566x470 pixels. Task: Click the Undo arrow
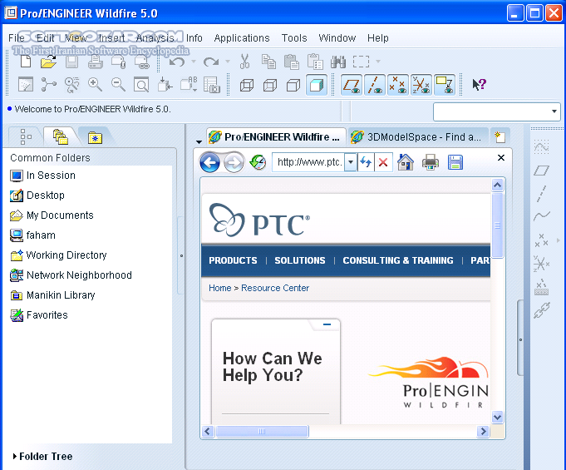[x=177, y=62]
